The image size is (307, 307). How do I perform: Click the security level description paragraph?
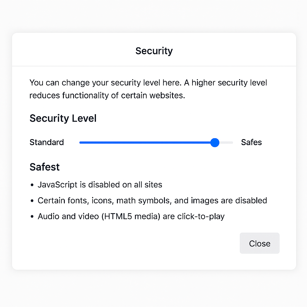[x=148, y=89]
